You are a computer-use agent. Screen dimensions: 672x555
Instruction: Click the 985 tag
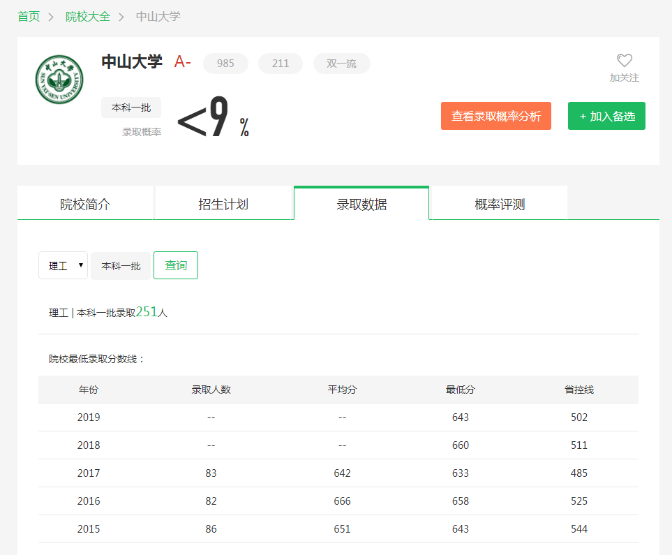click(225, 64)
